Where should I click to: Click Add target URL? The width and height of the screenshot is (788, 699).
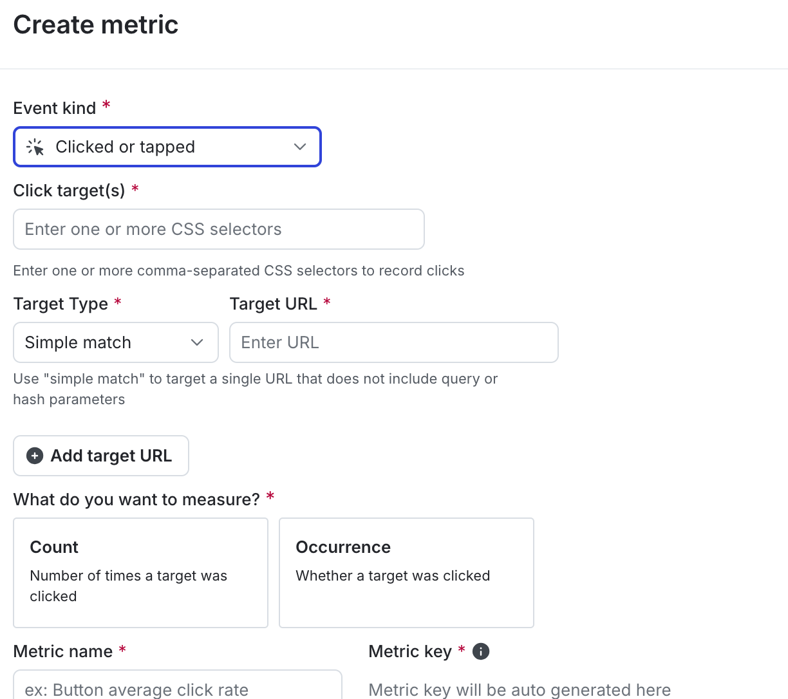pyautogui.click(x=100, y=455)
